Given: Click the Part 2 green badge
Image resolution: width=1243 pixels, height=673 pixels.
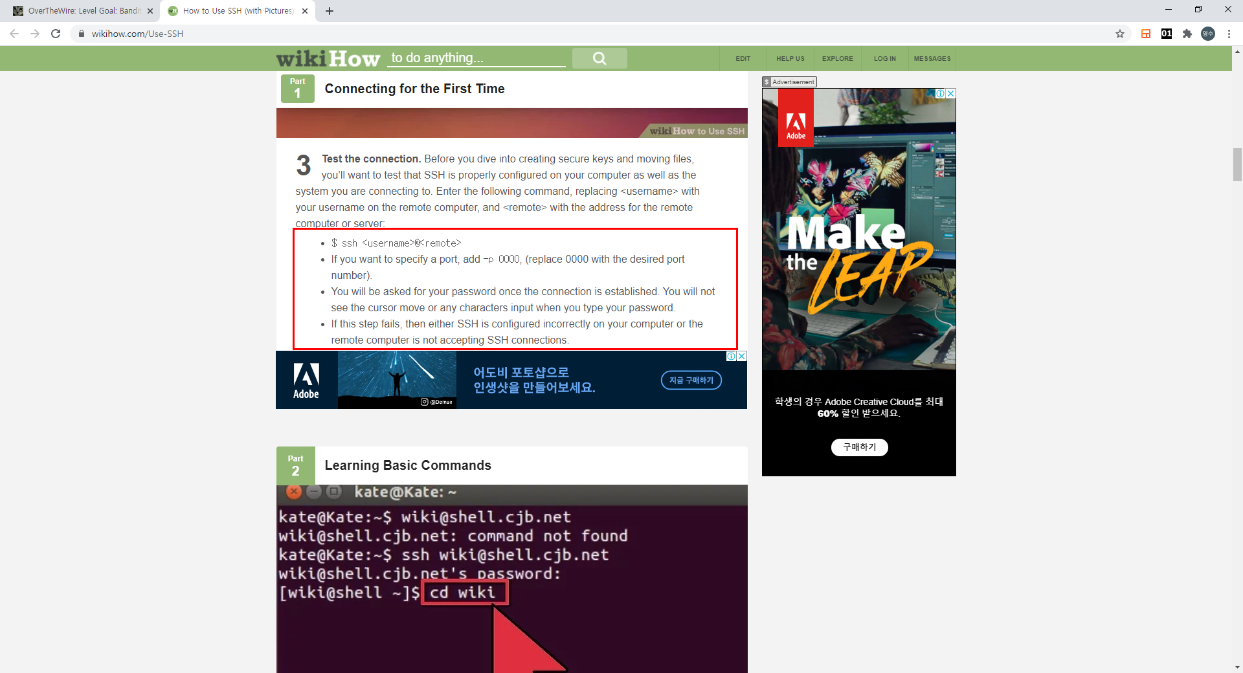Looking at the screenshot, I should pyautogui.click(x=296, y=465).
